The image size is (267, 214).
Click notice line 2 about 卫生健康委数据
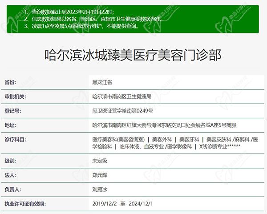point(93,19)
